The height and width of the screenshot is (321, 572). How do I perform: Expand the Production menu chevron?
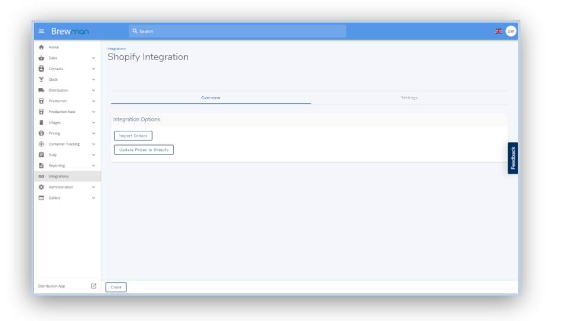(94, 101)
